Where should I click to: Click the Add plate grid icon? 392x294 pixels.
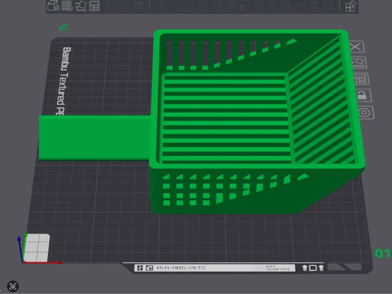coord(67,6)
